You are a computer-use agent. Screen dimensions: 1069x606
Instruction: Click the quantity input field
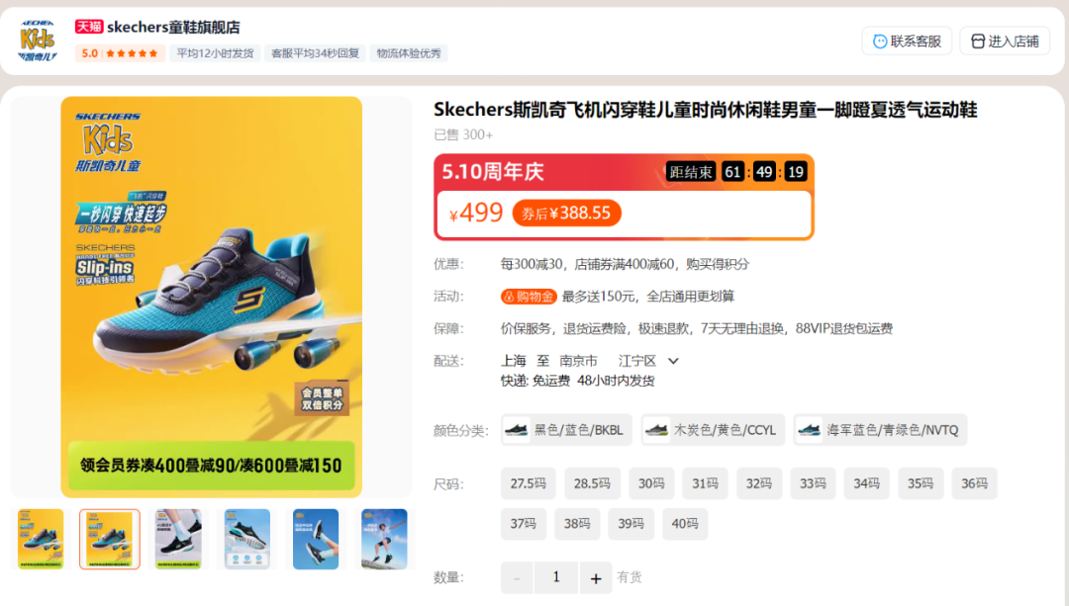tap(556, 578)
